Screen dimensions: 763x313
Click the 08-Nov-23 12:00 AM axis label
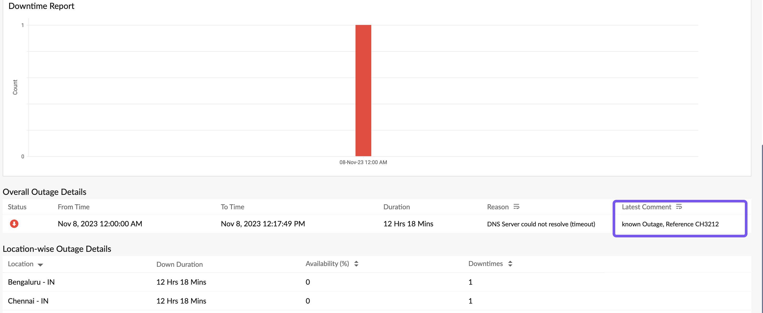[x=363, y=162]
